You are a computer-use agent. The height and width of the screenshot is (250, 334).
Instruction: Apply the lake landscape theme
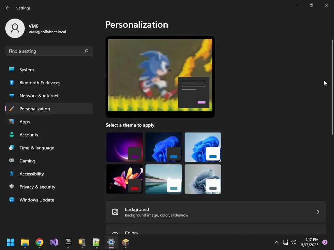click(164, 179)
